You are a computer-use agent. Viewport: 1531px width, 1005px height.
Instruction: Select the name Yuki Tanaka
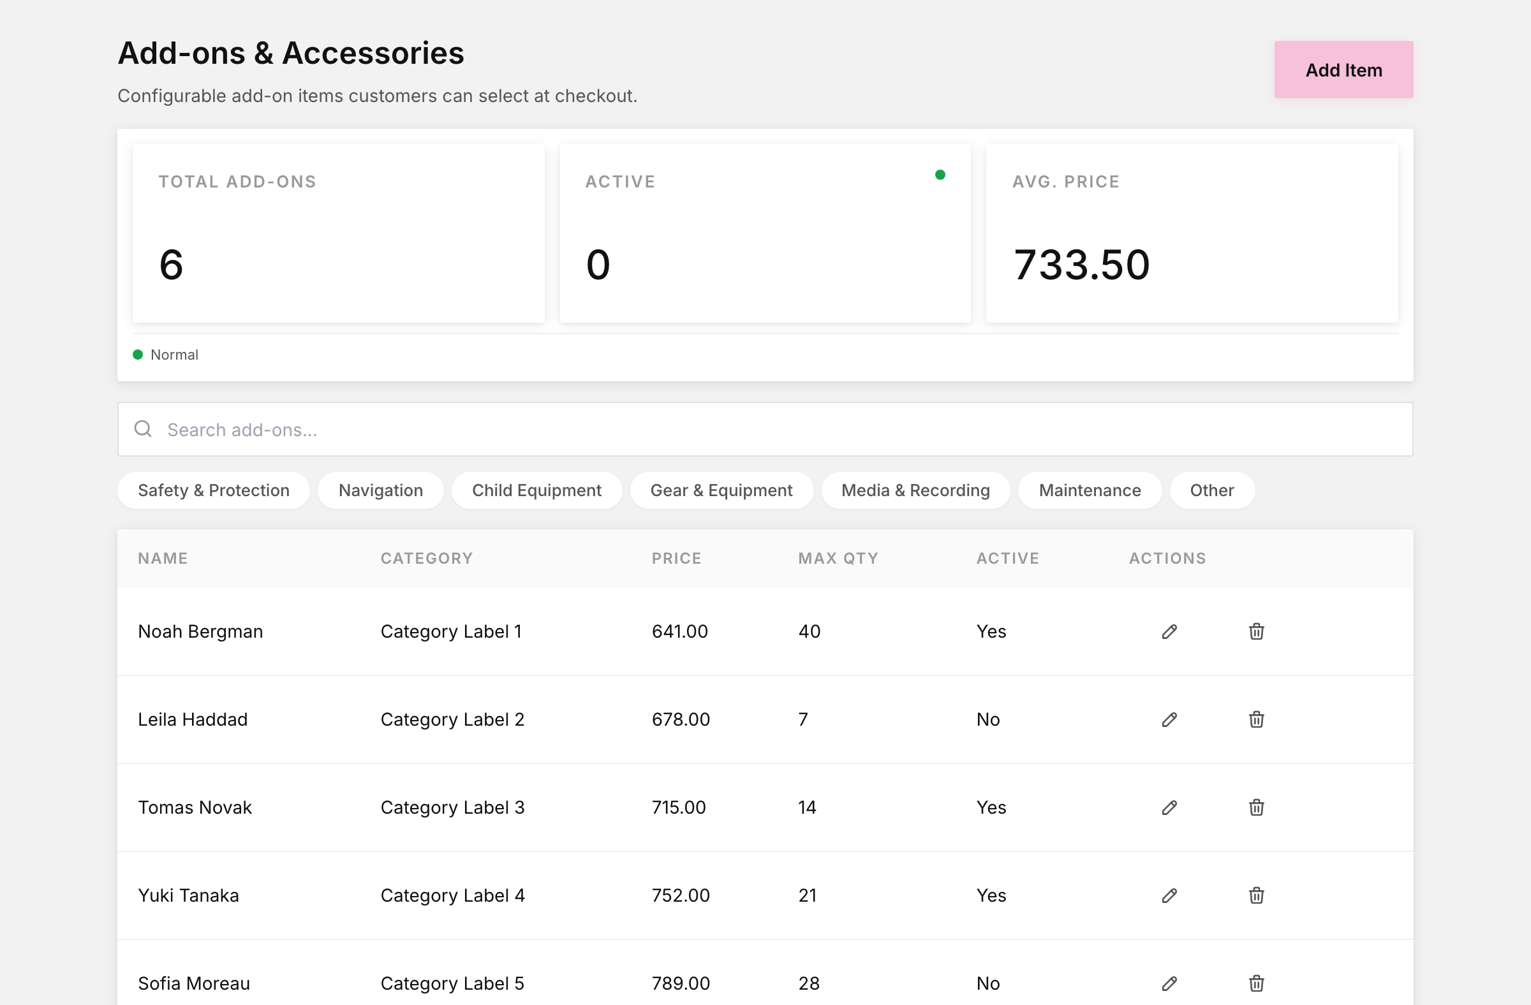pyautogui.click(x=188, y=896)
